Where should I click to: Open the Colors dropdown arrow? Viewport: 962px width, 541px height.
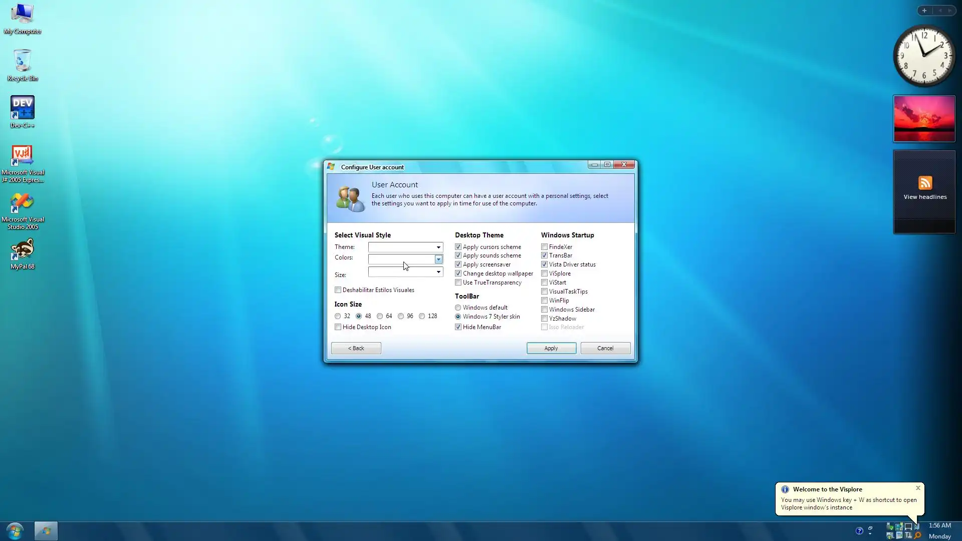(438, 259)
